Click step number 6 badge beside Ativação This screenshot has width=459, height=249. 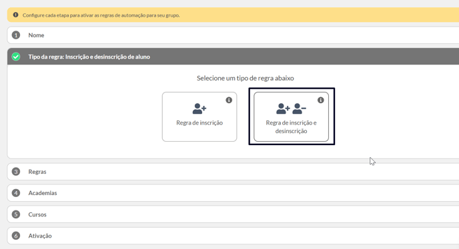tap(16, 236)
